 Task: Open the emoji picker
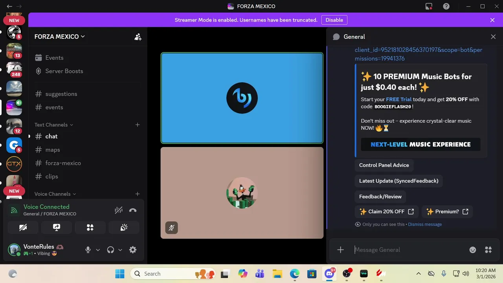point(473,250)
